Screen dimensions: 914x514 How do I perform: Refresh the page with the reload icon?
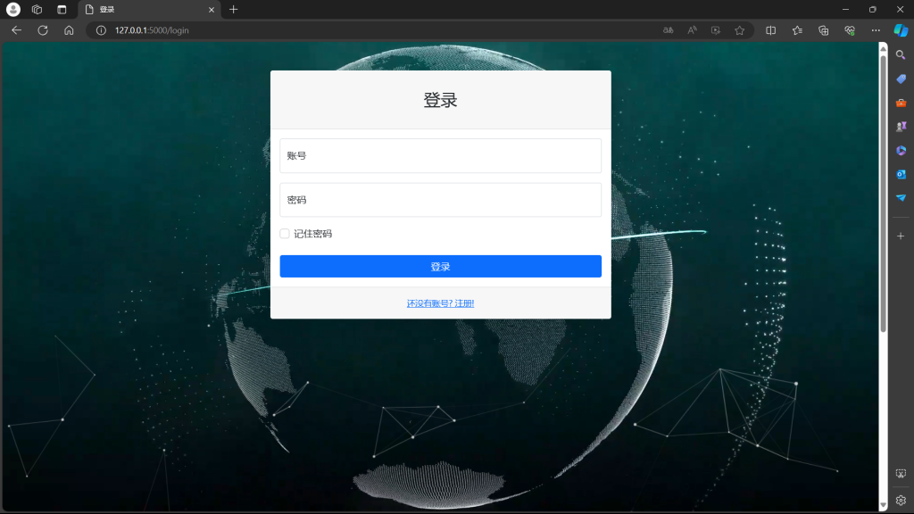click(42, 30)
